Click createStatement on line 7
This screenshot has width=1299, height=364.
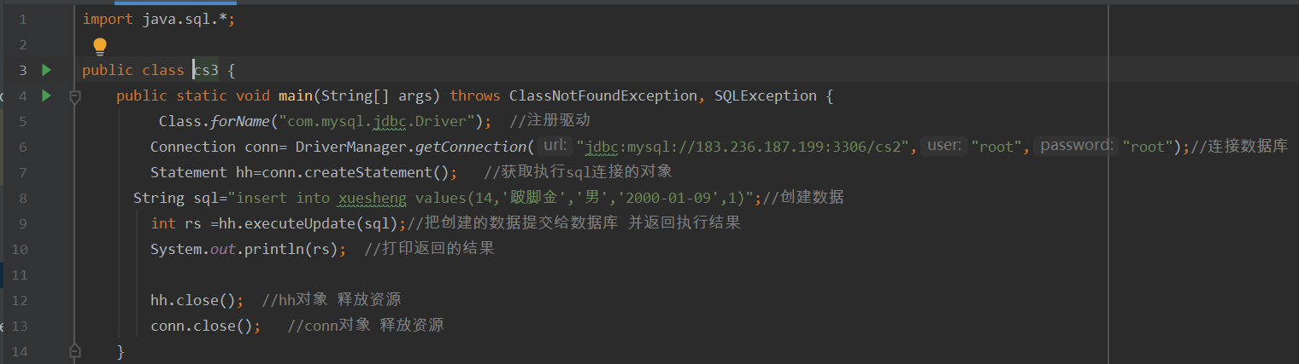(x=380, y=172)
